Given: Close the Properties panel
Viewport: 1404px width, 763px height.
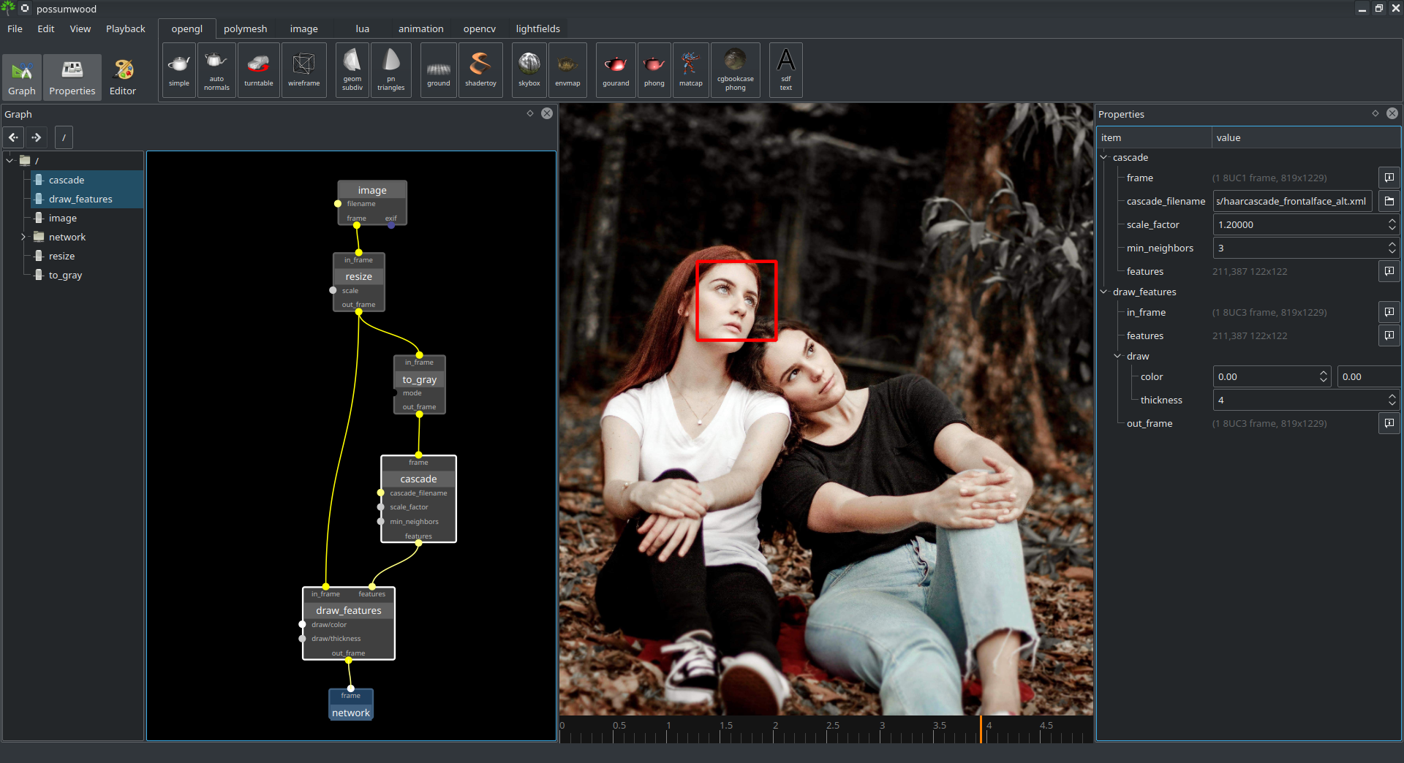Looking at the screenshot, I should point(1392,113).
